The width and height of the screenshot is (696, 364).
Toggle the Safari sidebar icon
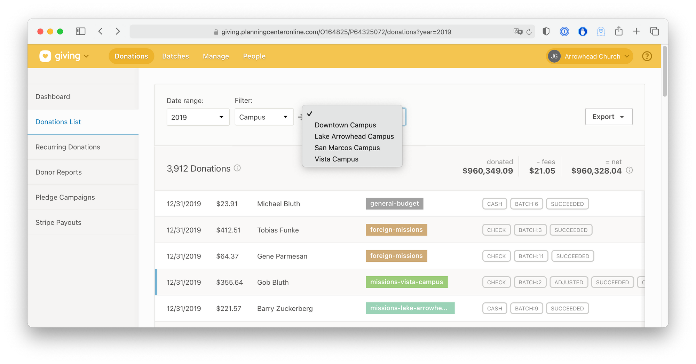point(80,31)
